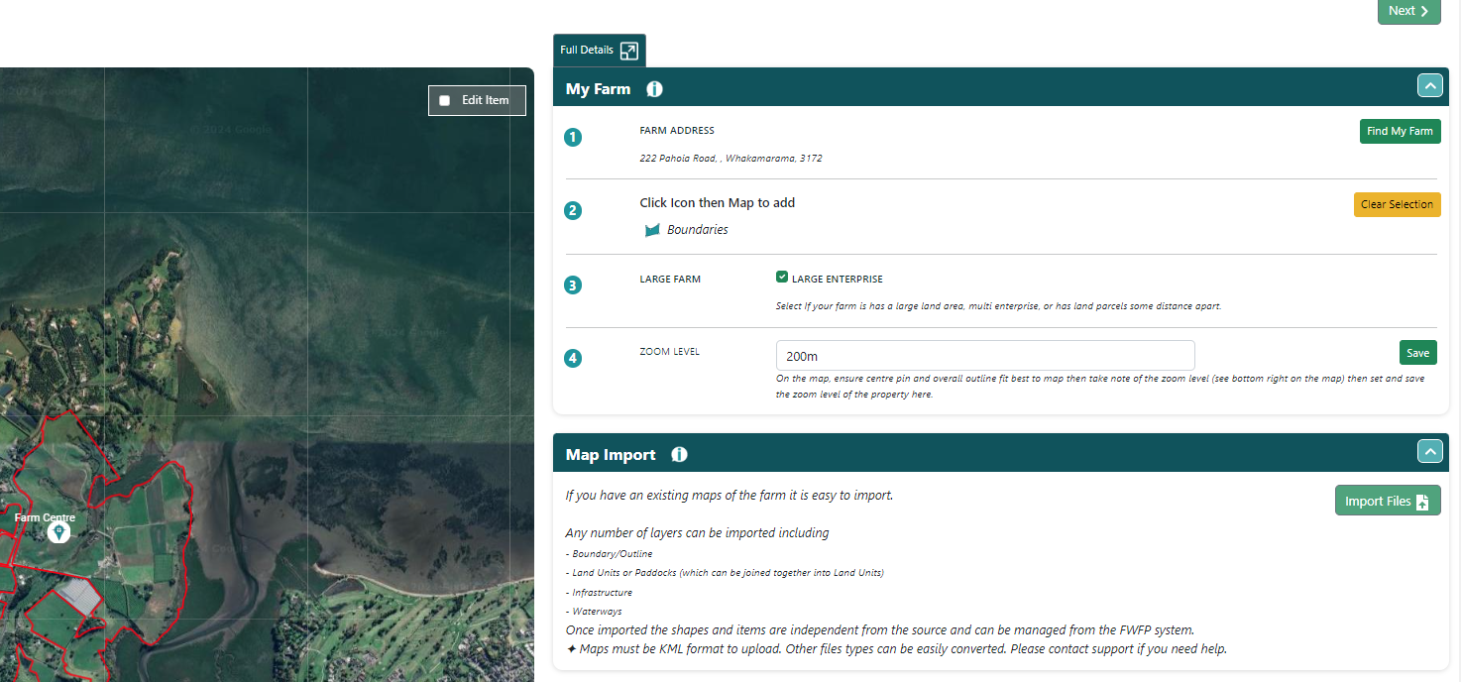Click the step 2 number badge
Image resolution: width=1461 pixels, height=682 pixels.
coord(573,211)
